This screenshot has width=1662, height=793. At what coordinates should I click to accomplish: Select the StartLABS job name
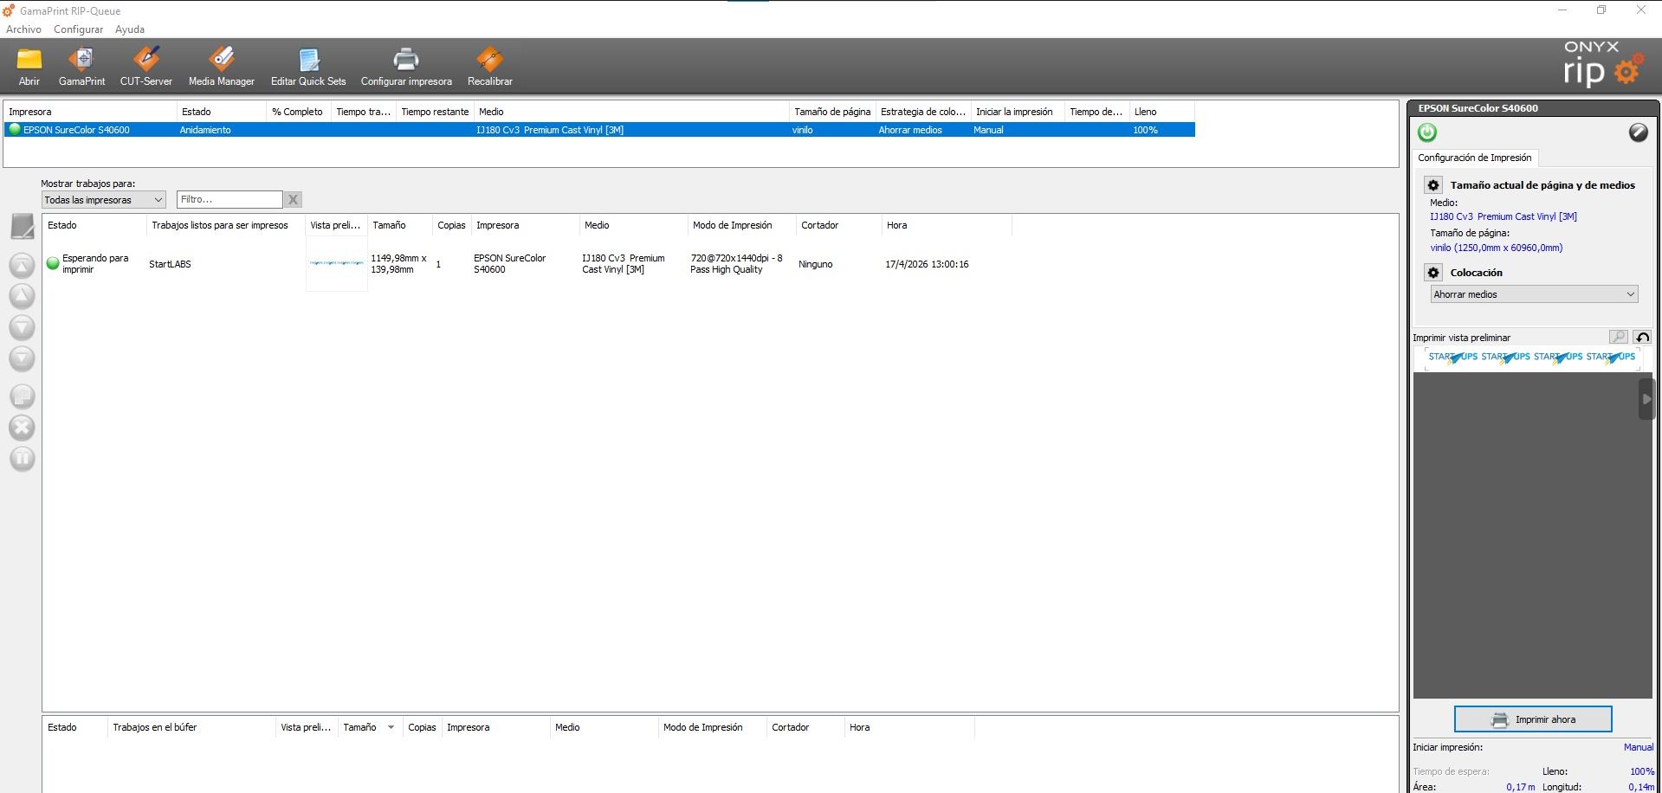click(170, 264)
